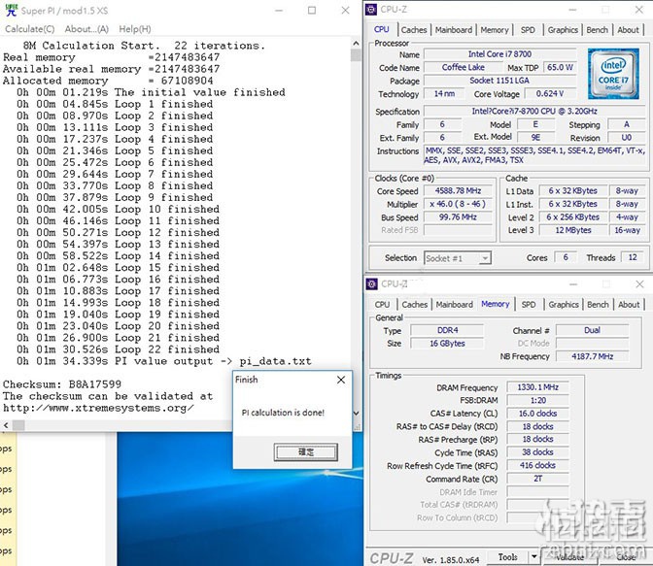Open Graphics tab in bottom CPU-Z window
This screenshot has width=653, height=566.
tap(564, 305)
